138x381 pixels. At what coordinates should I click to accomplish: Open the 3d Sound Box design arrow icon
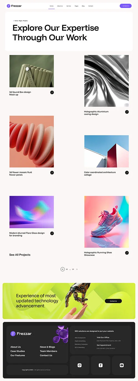[x=52, y=92]
